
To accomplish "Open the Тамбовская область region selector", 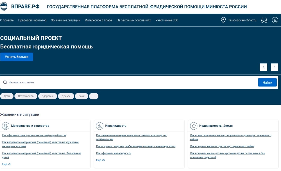I will point(242,20).
